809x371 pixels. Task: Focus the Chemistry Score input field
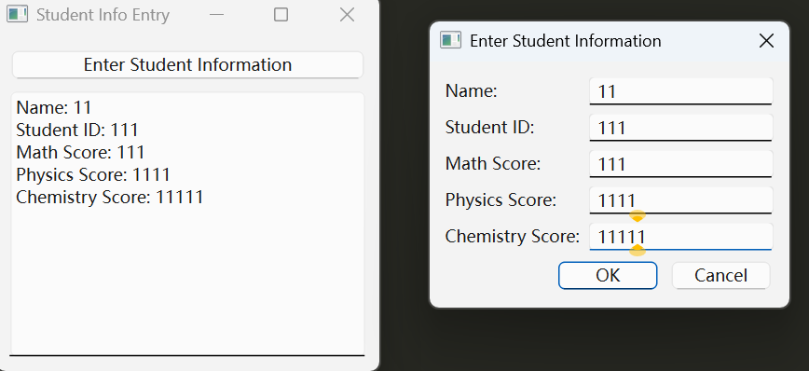[680, 237]
